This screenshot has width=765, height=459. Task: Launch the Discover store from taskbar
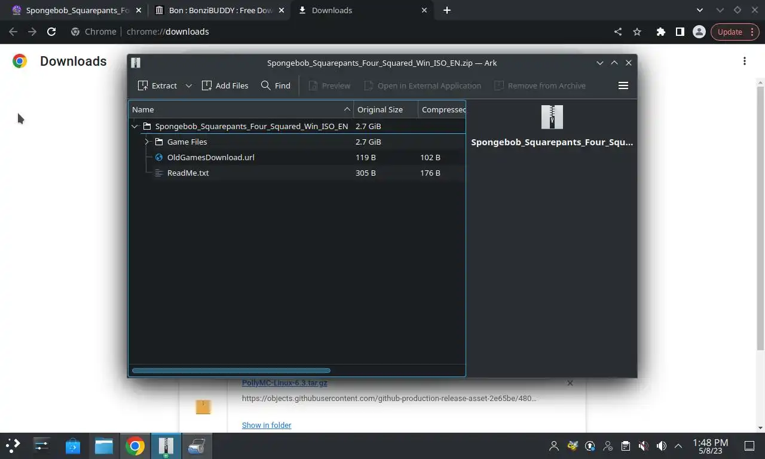coord(73,446)
